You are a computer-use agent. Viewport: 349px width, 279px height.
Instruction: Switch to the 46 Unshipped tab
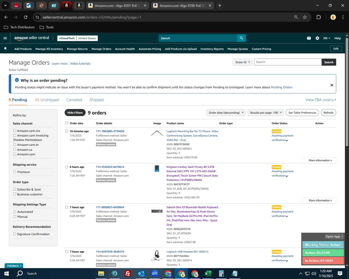47,100
